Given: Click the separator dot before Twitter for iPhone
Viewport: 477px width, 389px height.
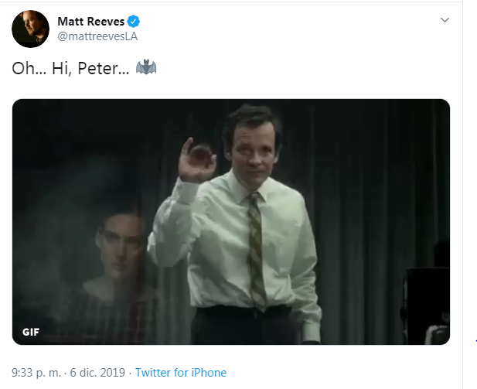Looking at the screenshot, I should pyautogui.click(x=129, y=373).
